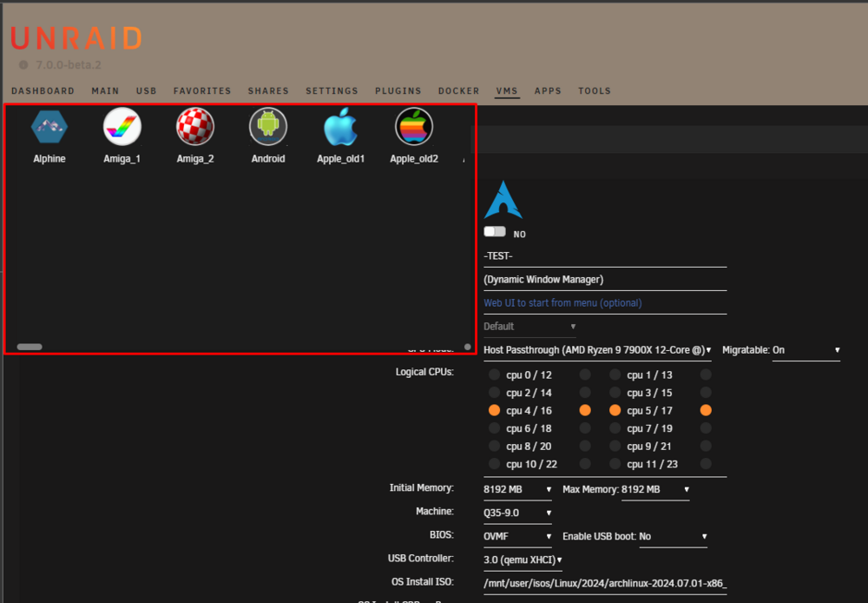Viewport: 868px width, 603px height.
Task: Enable logical cpu 14 checkbox
Action: pos(584,393)
